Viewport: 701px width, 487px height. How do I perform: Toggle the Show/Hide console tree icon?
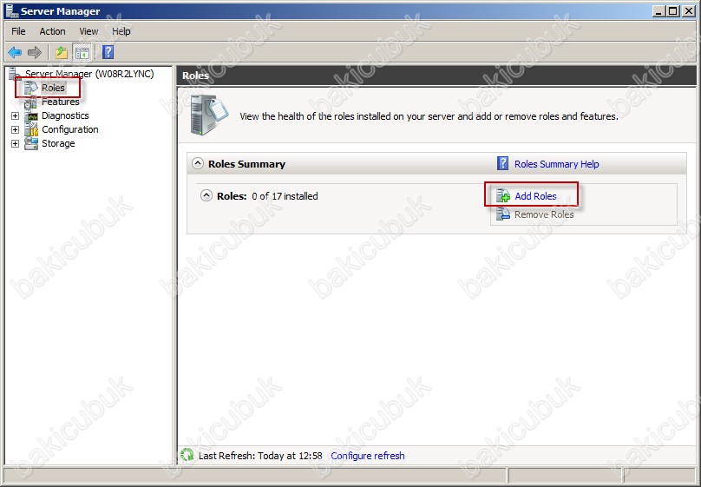point(82,52)
